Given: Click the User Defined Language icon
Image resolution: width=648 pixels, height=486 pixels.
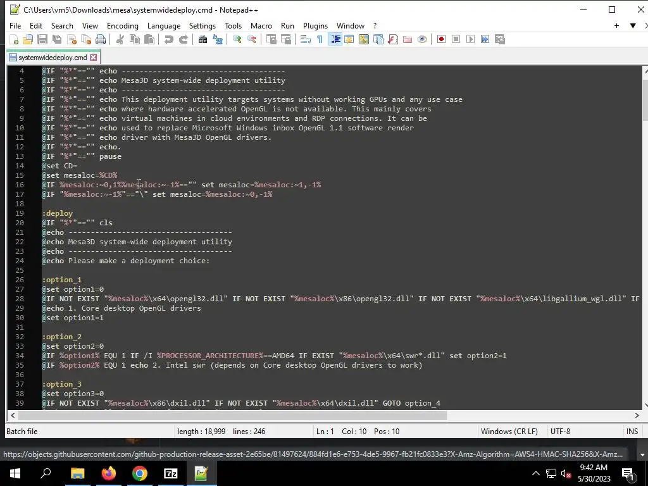Looking at the screenshot, I should (x=349, y=39).
